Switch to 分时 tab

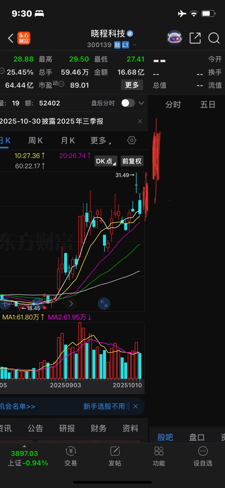coord(173,105)
